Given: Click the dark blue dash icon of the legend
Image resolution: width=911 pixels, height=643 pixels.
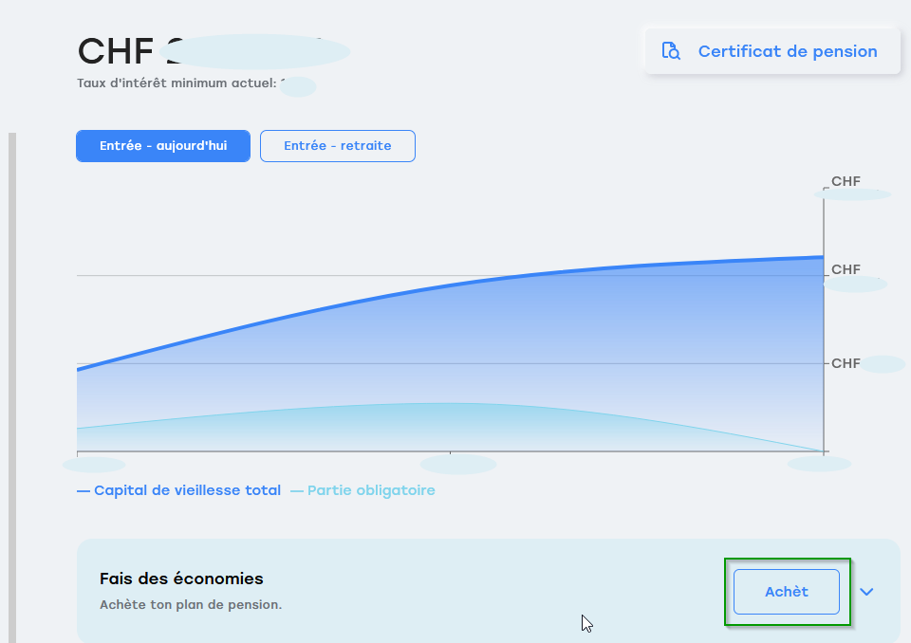Looking at the screenshot, I should click(82, 490).
